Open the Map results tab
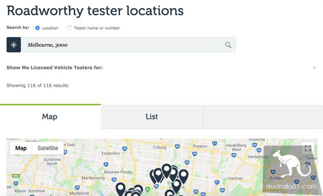The height and width of the screenshot is (196, 323). [x=50, y=116]
